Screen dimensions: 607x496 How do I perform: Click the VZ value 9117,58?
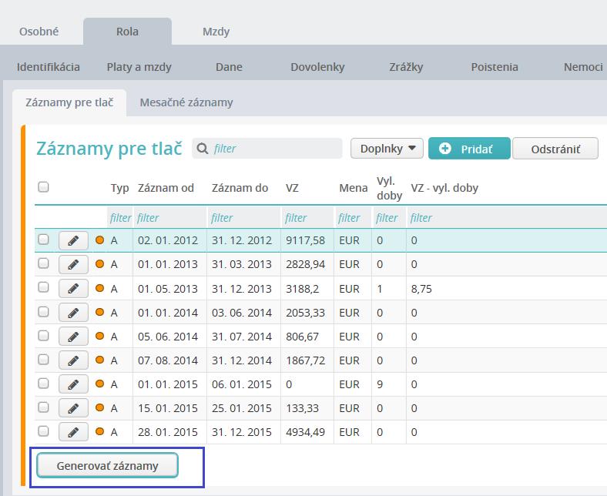[x=306, y=240]
